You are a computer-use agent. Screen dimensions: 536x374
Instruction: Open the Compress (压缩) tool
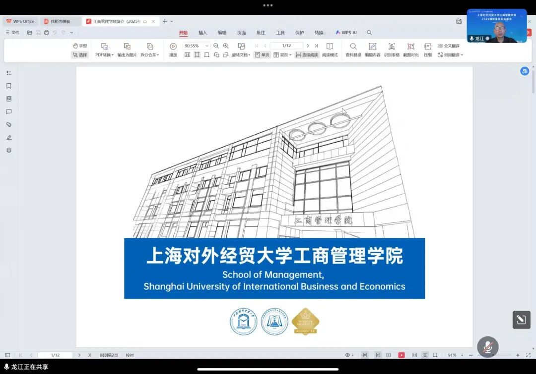tap(427, 46)
